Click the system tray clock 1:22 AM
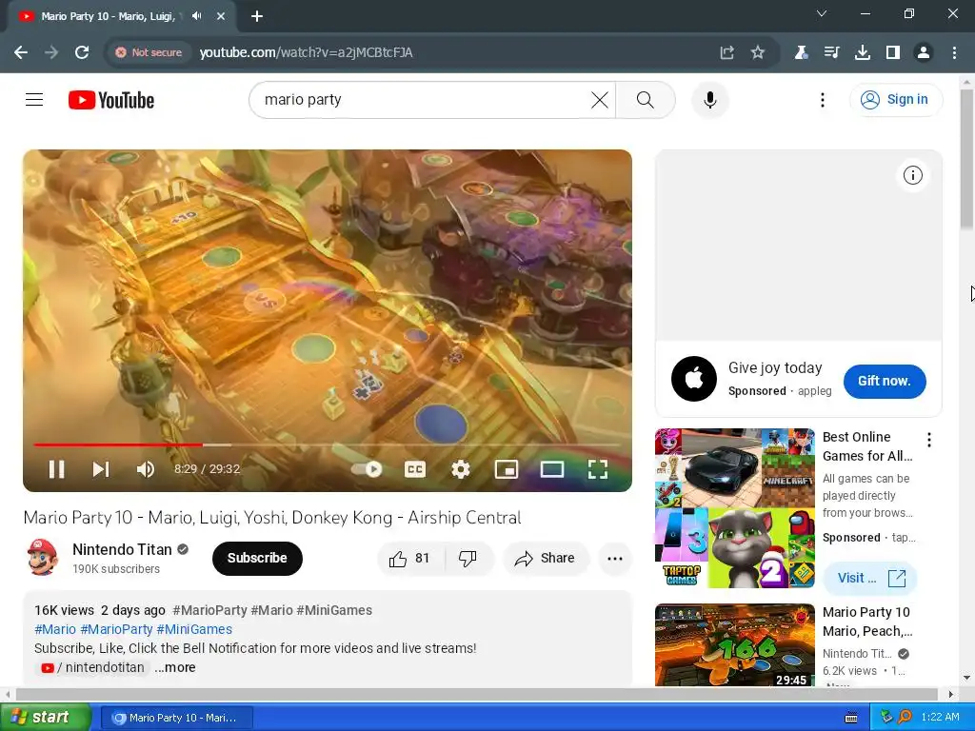 click(x=940, y=718)
